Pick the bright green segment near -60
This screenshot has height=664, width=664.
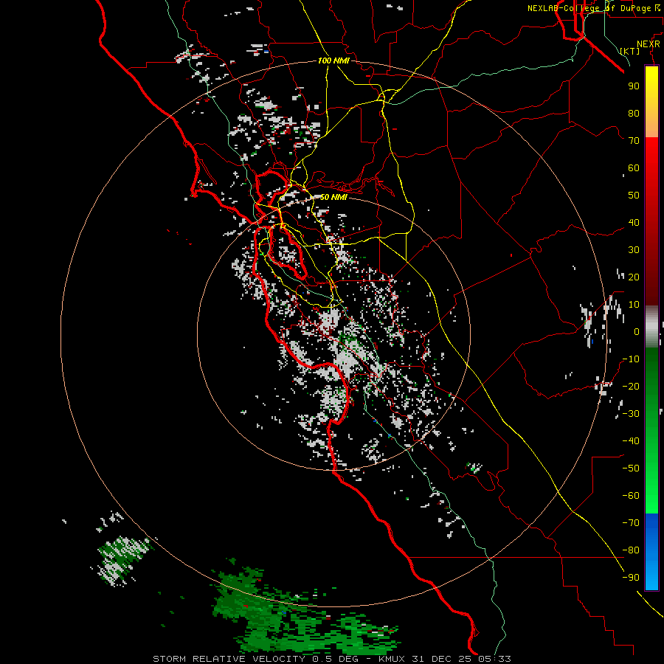[651, 496]
